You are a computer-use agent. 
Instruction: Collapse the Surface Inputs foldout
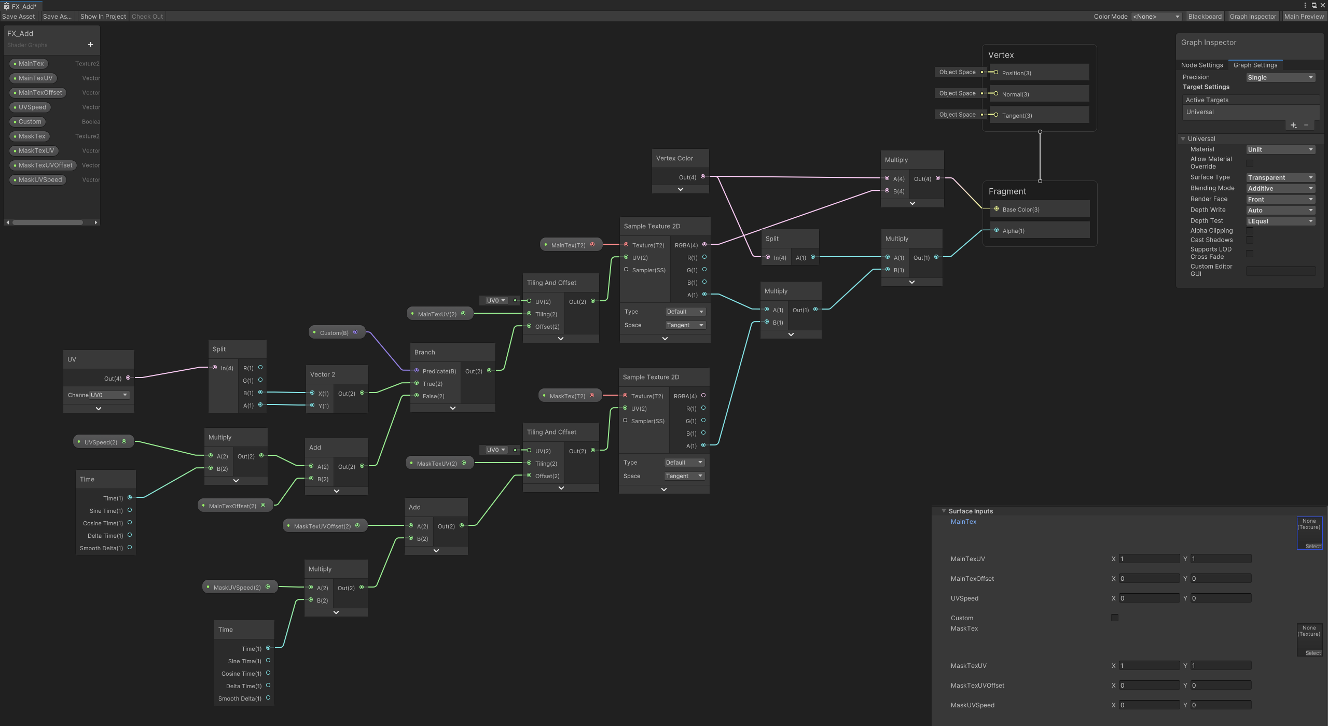coord(944,511)
